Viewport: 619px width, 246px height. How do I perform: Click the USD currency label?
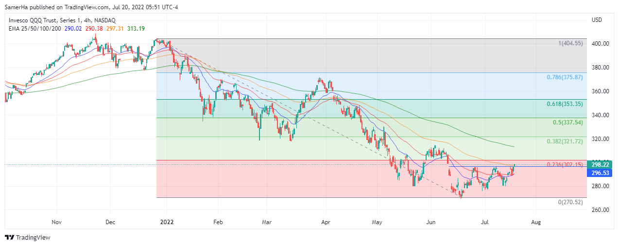point(597,20)
